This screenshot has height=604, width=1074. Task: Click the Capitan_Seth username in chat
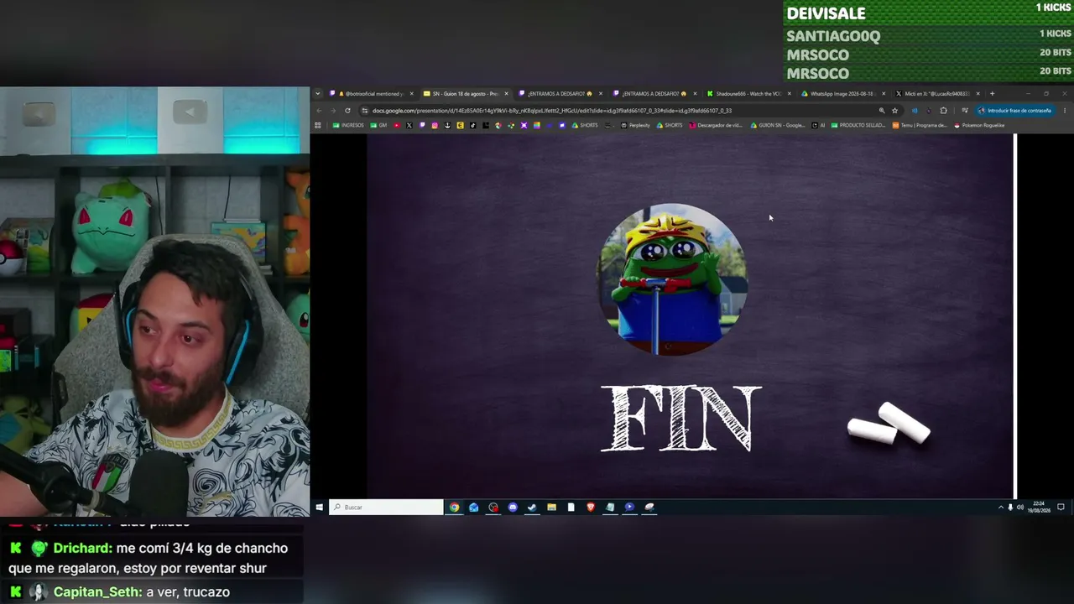coord(97,591)
